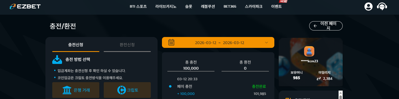Image resolution: width=399 pixels, height=99 pixels.
Task: Choose the 은행 거래 deposit method button
Action: pos(76,90)
